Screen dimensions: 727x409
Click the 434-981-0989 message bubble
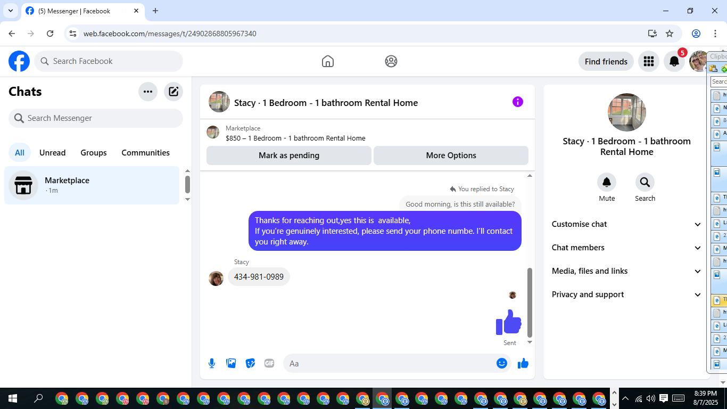(x=259, y=277)
